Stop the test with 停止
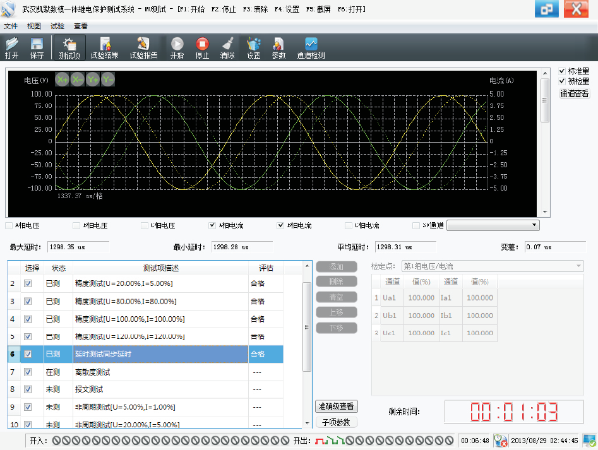This screenshot has height=450, width=598. click(x=202, y=47)
